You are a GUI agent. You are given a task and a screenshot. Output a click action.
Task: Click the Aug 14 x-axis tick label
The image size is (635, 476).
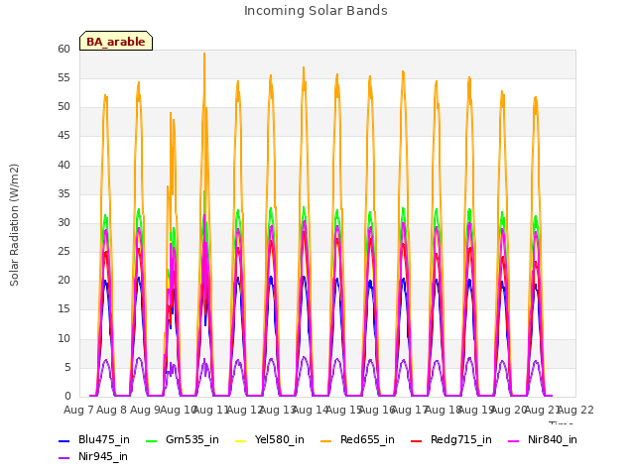311,410
